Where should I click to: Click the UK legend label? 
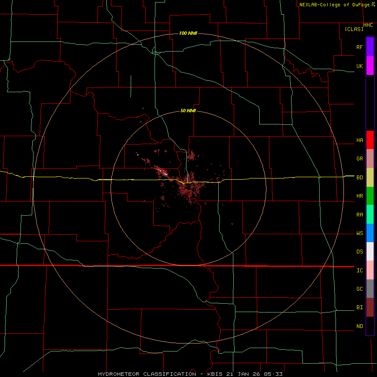click(360, 66)
